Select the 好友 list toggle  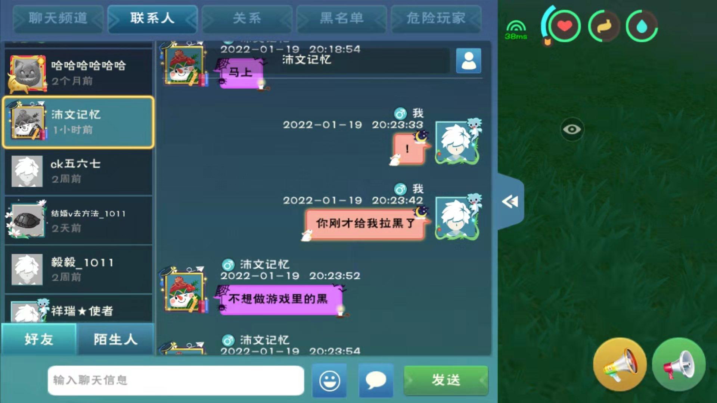[39, 339]
